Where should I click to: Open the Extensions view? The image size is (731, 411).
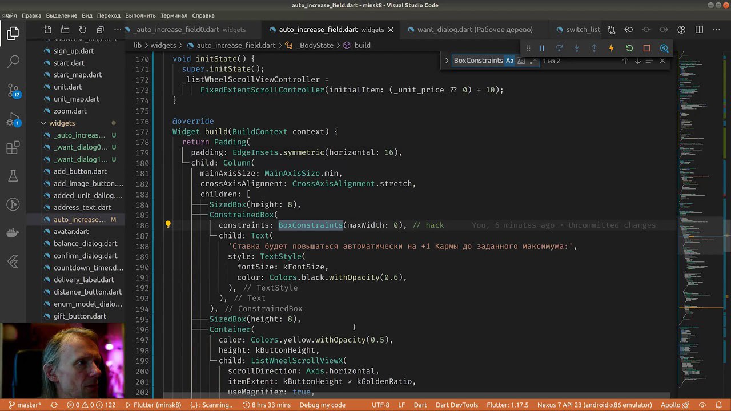[x=13, y=148]
